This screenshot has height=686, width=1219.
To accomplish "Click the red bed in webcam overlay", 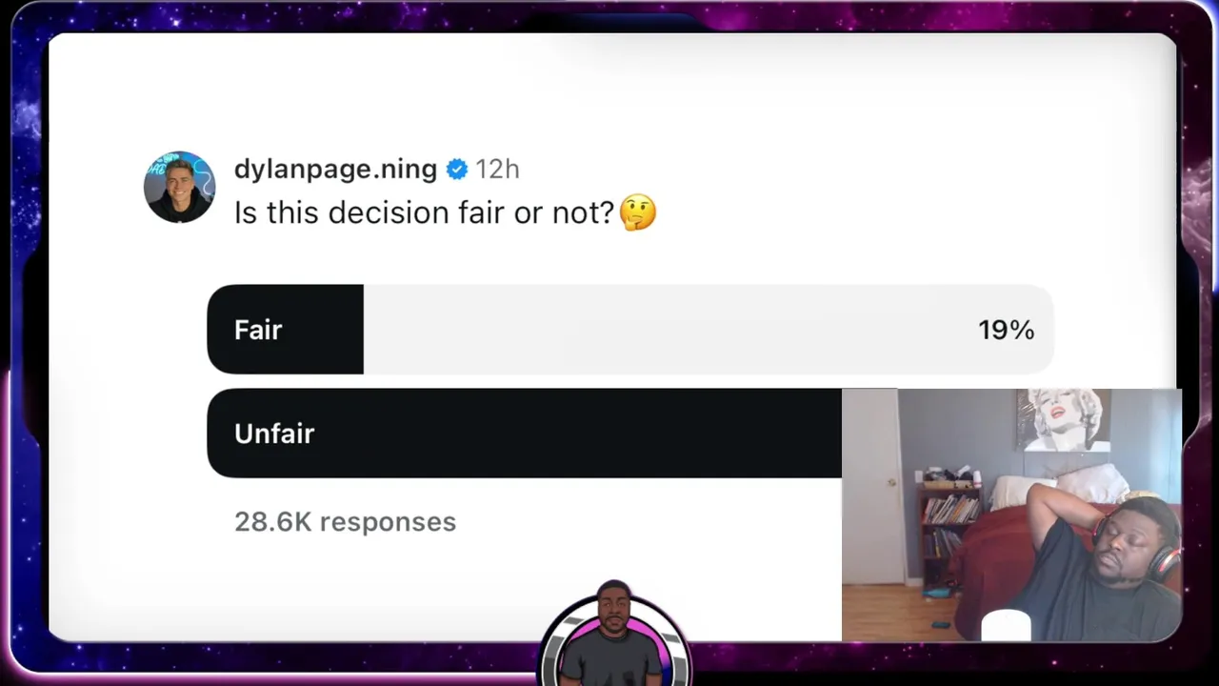I will (x=1000, y=562).
